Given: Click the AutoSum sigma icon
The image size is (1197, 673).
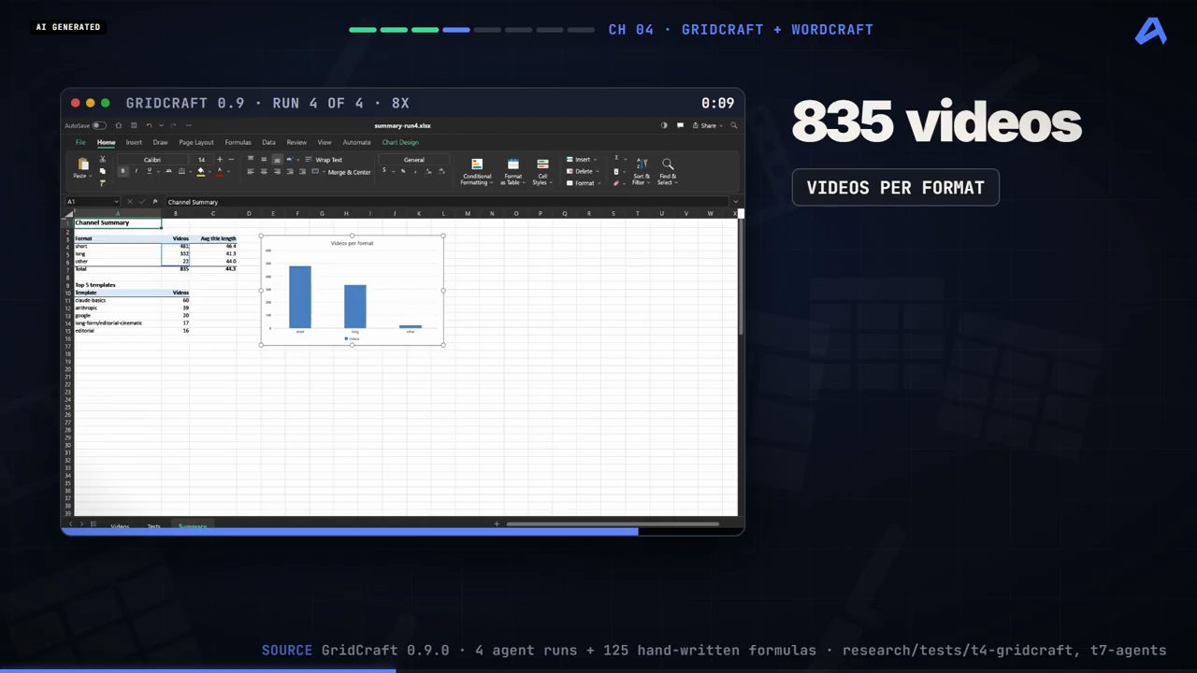Looking at the screenshot, I should (x=616, y=159).
